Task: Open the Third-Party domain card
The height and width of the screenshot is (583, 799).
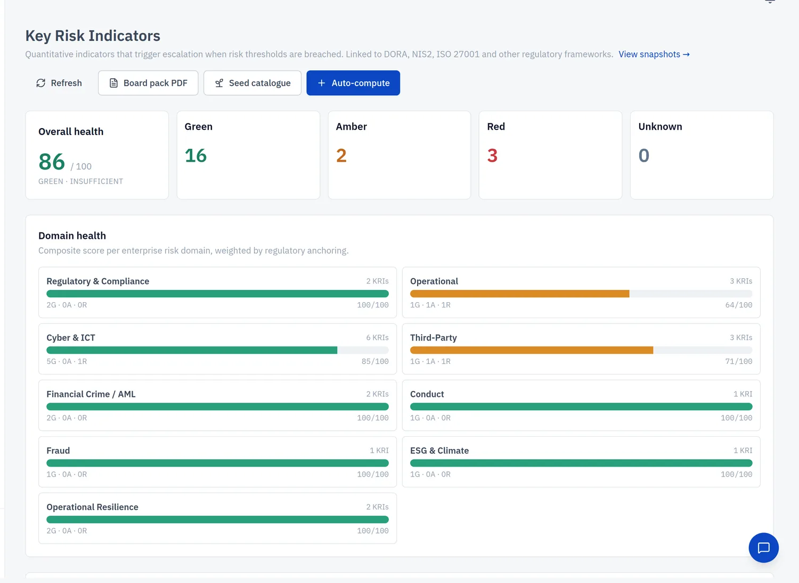Action: click(581, 349)
